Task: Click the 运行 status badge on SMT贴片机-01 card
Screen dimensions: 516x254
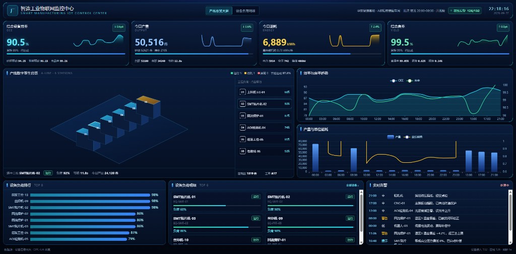Action: 255,197
